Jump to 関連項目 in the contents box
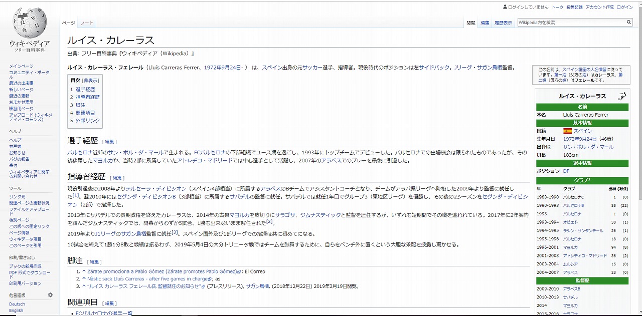Image resolution: width=642 pixels, height=316 pixels. point(85,113)
